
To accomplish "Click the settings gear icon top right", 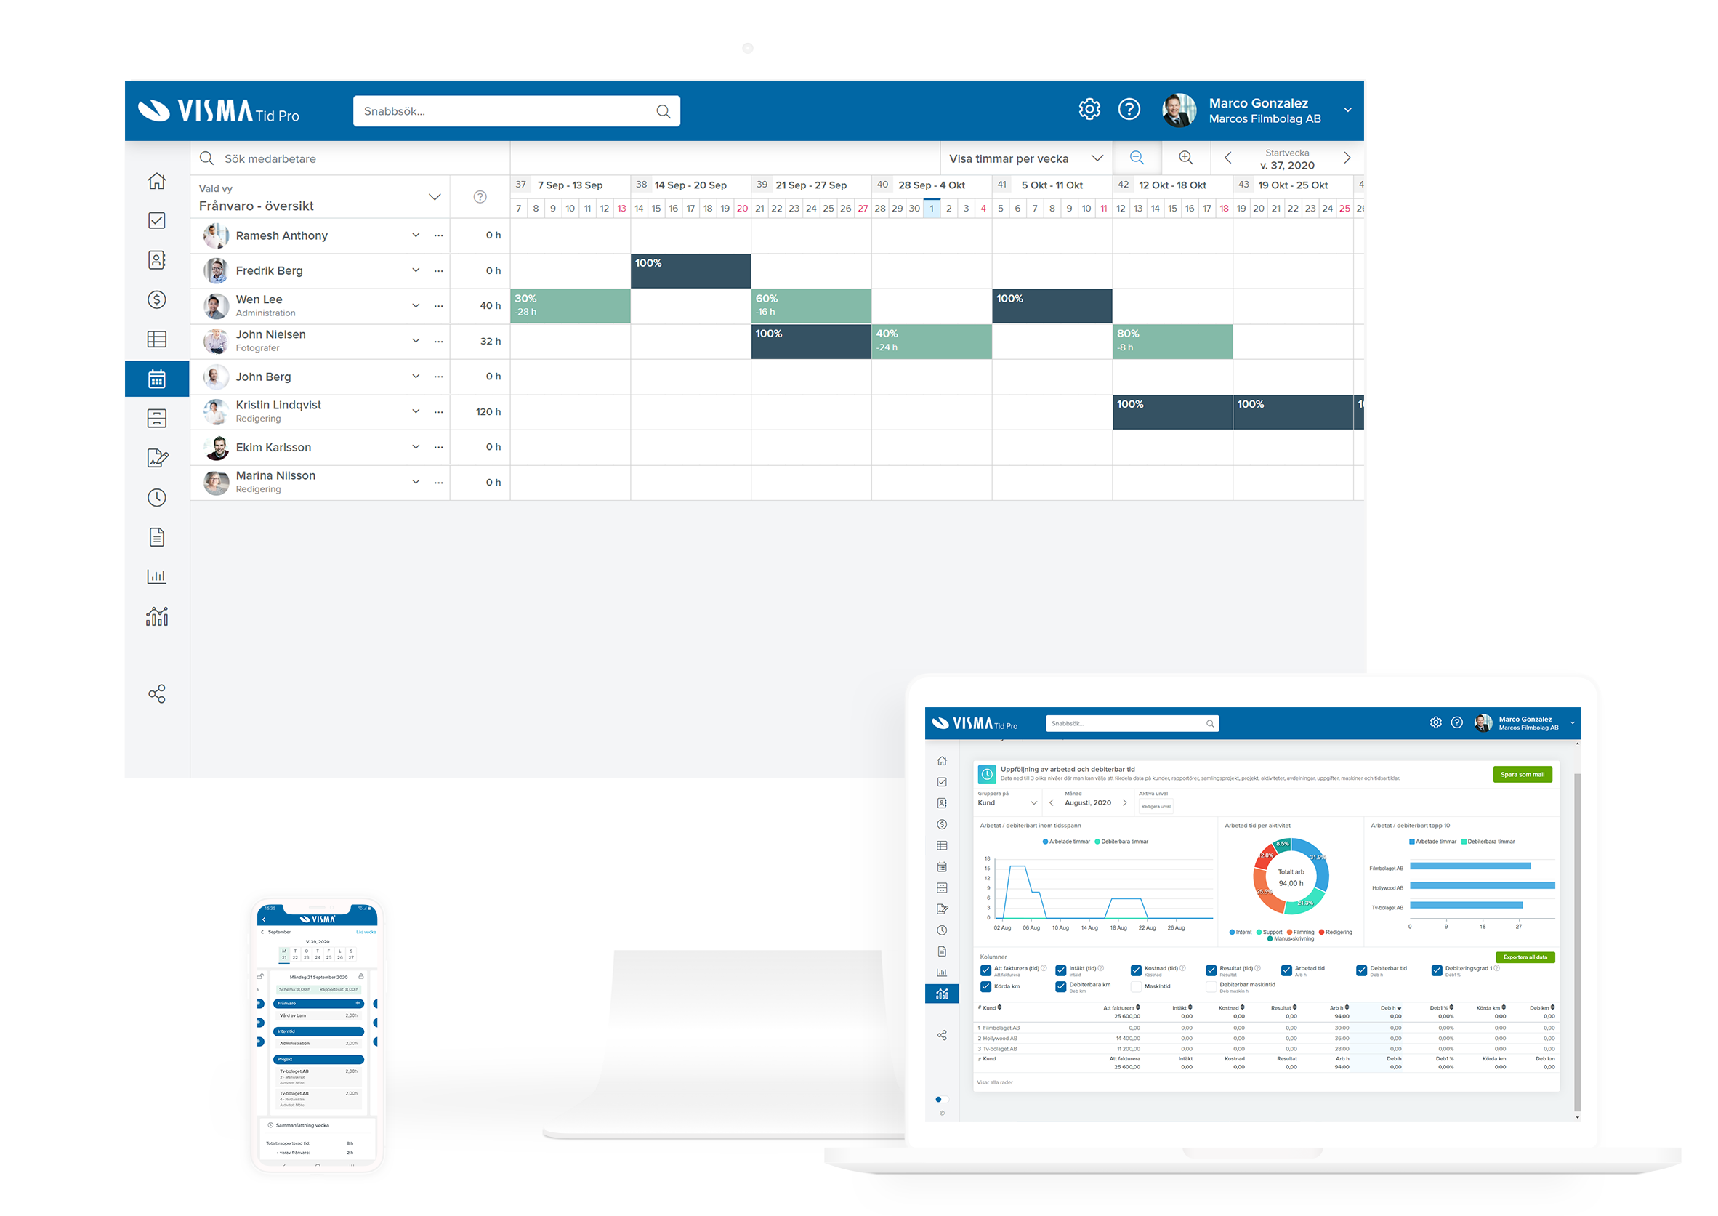I will (x=1089, y=110).
